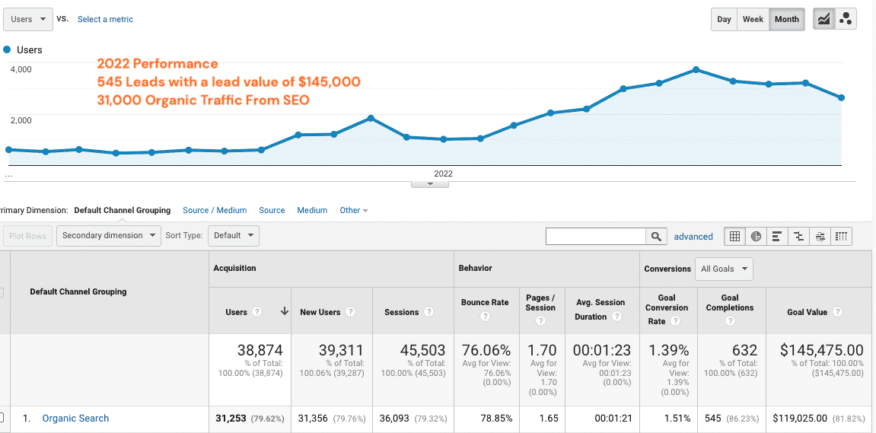
Task: Select the pivot table view icon
Action: pos(841,237)
